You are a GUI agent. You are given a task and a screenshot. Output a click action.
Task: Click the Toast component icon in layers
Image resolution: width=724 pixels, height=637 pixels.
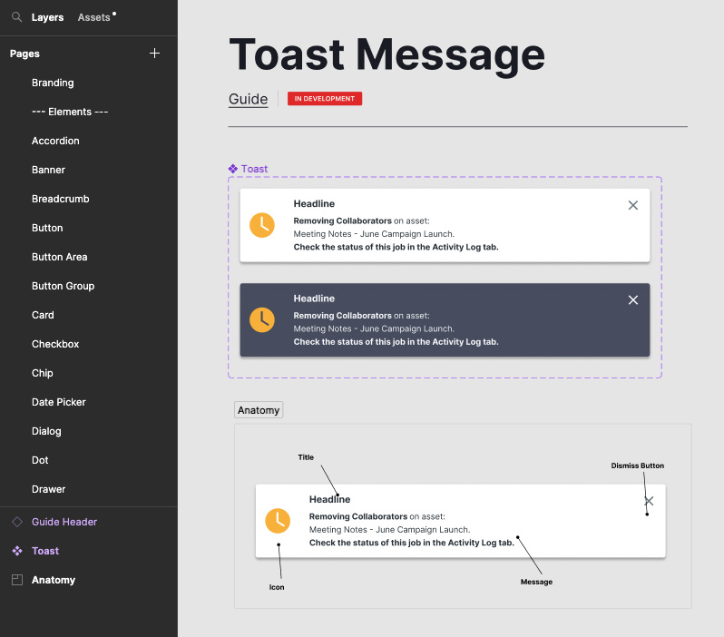pos(17,551)
